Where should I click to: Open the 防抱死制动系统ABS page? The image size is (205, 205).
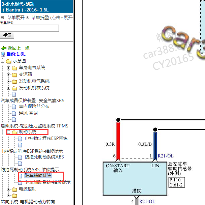[x=44, y=157]
